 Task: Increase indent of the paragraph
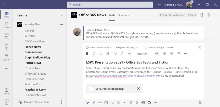click(x=172, y=53)
